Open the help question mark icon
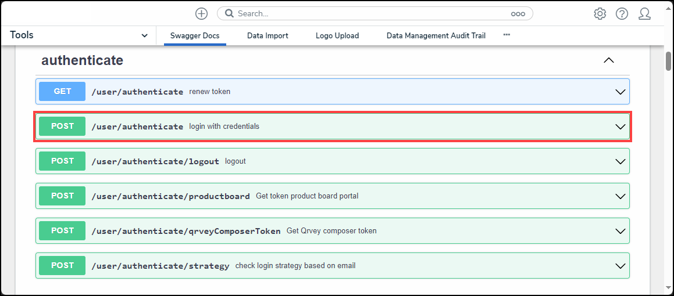This screenshot has width=674, height=296. click(x=622, y=14)
